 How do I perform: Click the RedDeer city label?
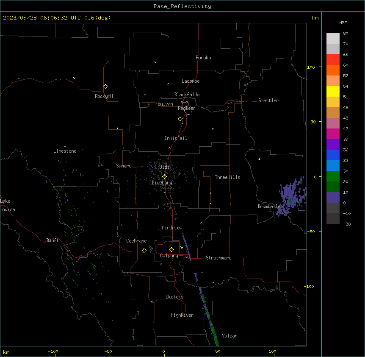point(186,108)
